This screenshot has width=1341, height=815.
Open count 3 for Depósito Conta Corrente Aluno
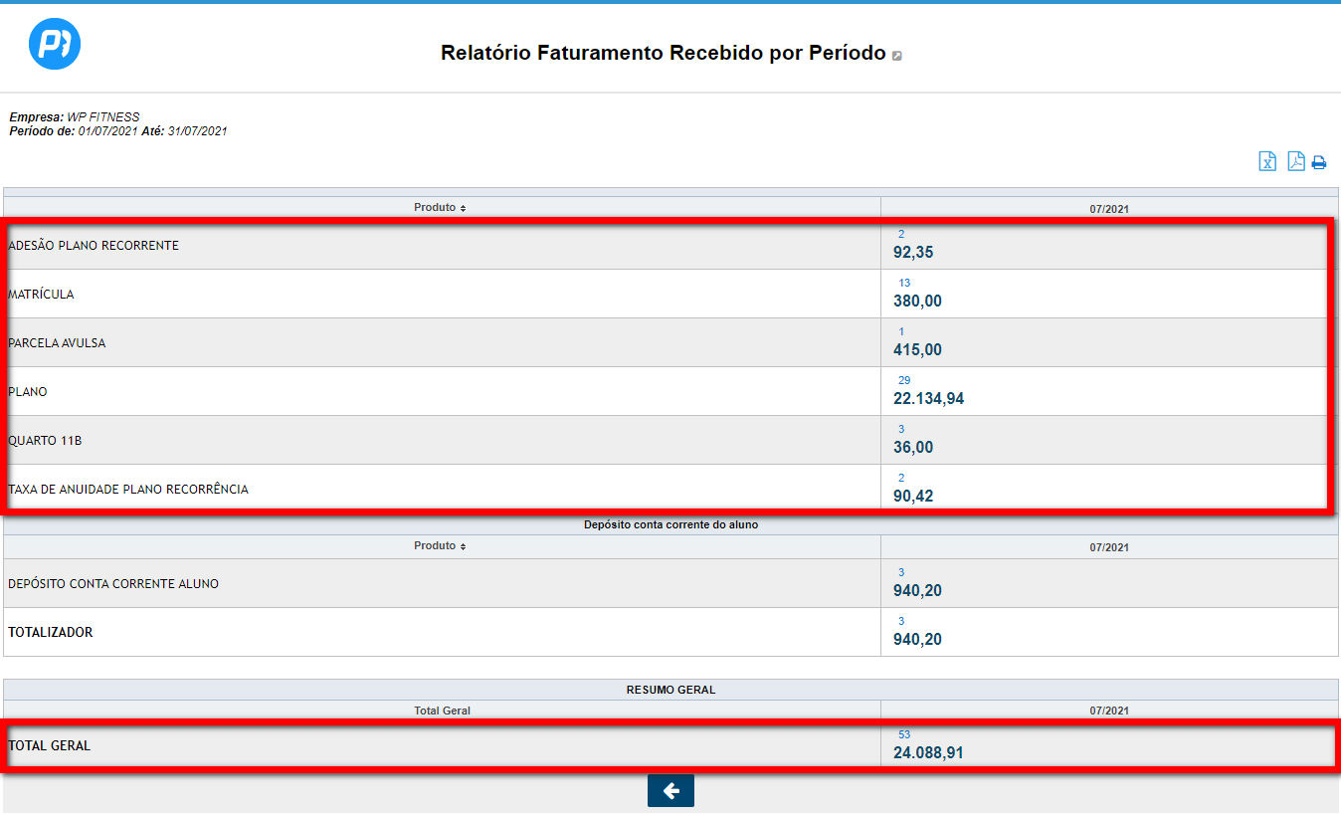click(901, 572)
